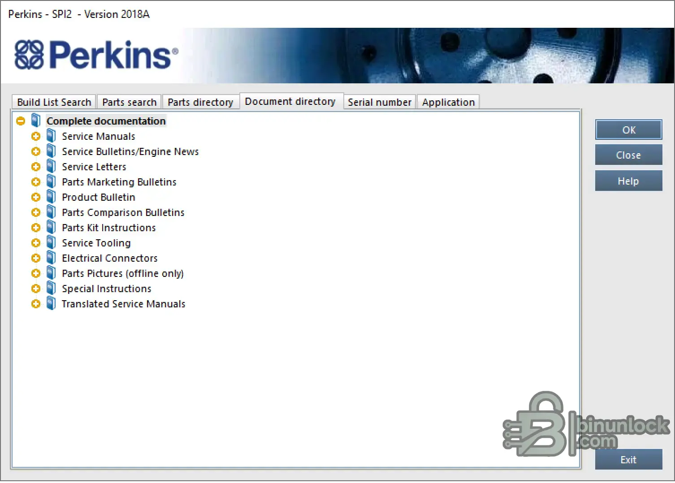The height and width of the screenshot is (483, 675).
Task: Click the book icon for Parts Pictures (offline only)
Action: (51, 273)
